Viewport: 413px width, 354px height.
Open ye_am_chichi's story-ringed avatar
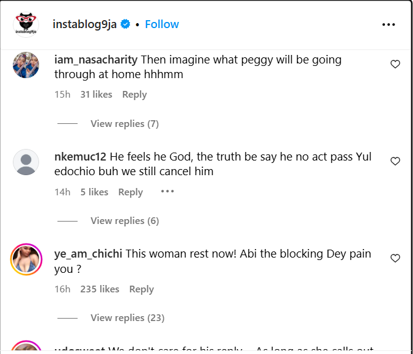pyautogui.click(x=26, y=260)
